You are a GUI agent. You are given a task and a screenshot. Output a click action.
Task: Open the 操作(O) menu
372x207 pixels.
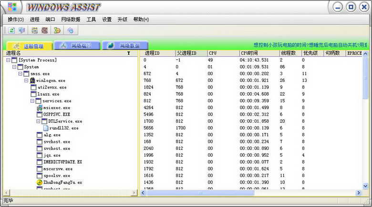[16, 20]
